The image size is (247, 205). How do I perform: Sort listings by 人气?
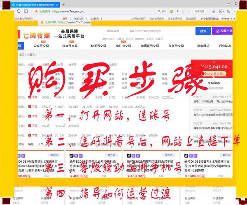click(x=40, y=144)
